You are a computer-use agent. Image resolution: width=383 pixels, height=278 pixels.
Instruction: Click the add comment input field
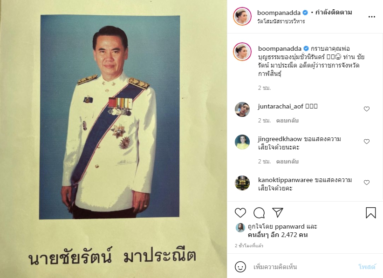pyautogui.click(x=303, y=267)
